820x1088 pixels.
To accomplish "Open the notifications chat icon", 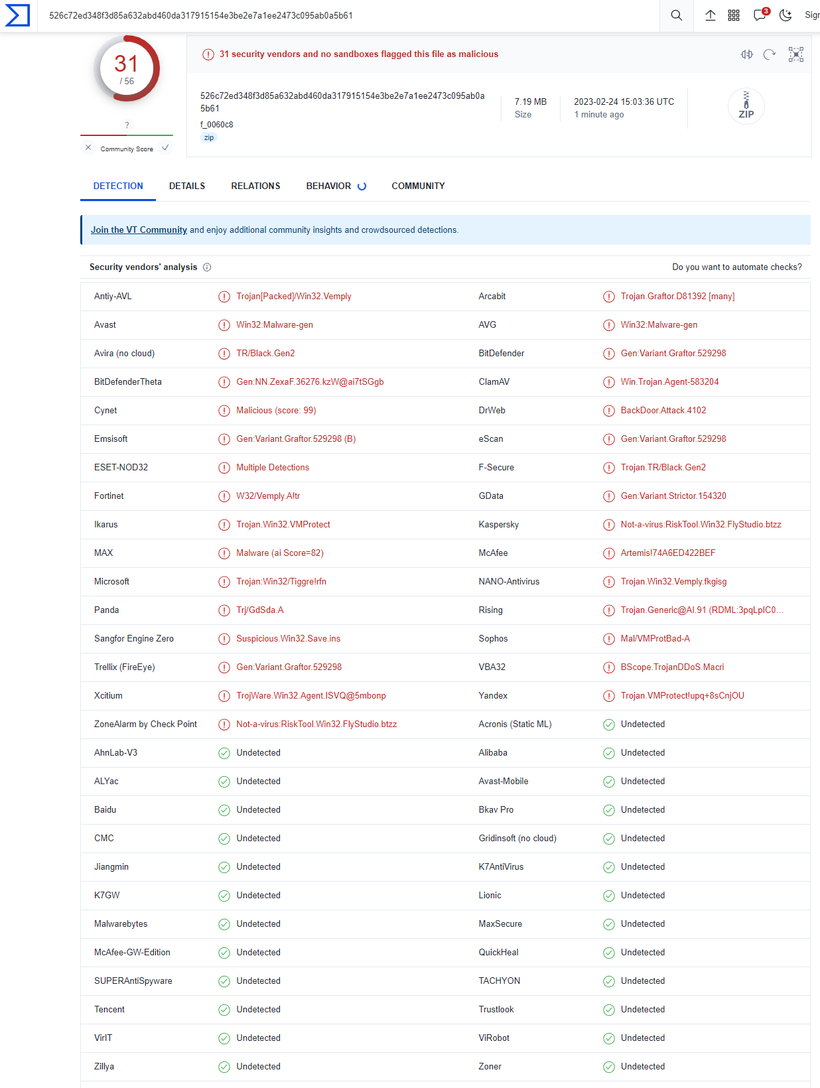I will coord(760,15).
